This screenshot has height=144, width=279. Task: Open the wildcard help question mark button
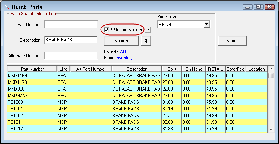tap(148, 30)
